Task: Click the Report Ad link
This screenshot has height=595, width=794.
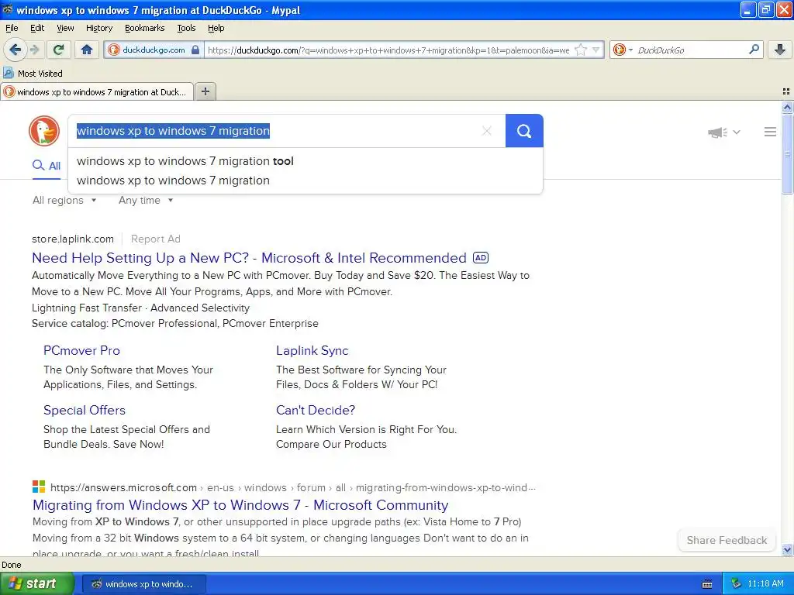Action: [155, 239]
